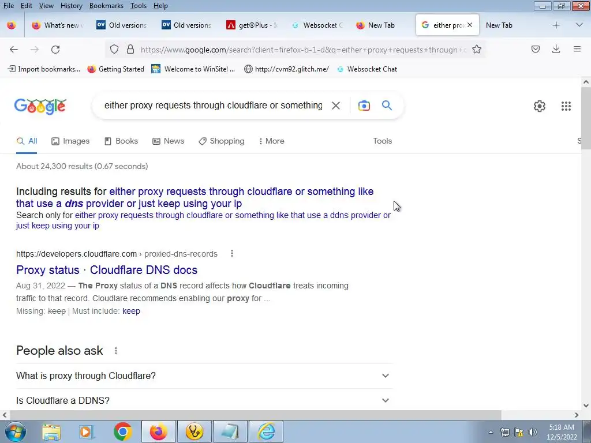
Task: Expand 'Is Cloudflare a DDNS?' question
Action: pyautogui.click(x=204, y=400)
